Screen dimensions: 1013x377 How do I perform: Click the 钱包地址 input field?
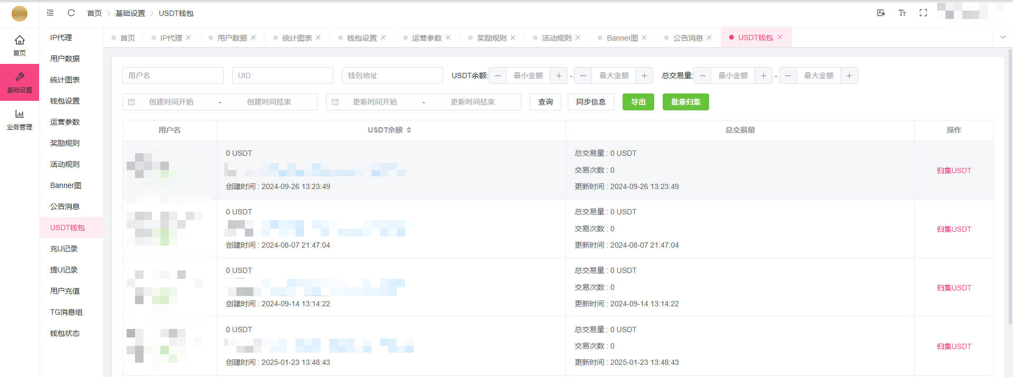(x=392, y=76)
